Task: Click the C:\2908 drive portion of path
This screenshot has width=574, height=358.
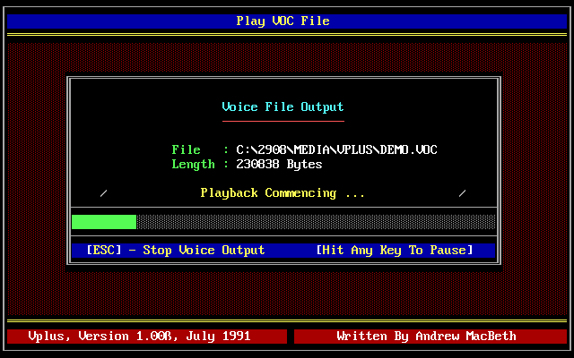Action: point(257,150)
